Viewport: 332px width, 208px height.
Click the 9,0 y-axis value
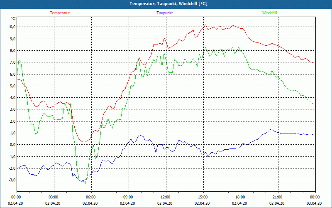point(12,39)
